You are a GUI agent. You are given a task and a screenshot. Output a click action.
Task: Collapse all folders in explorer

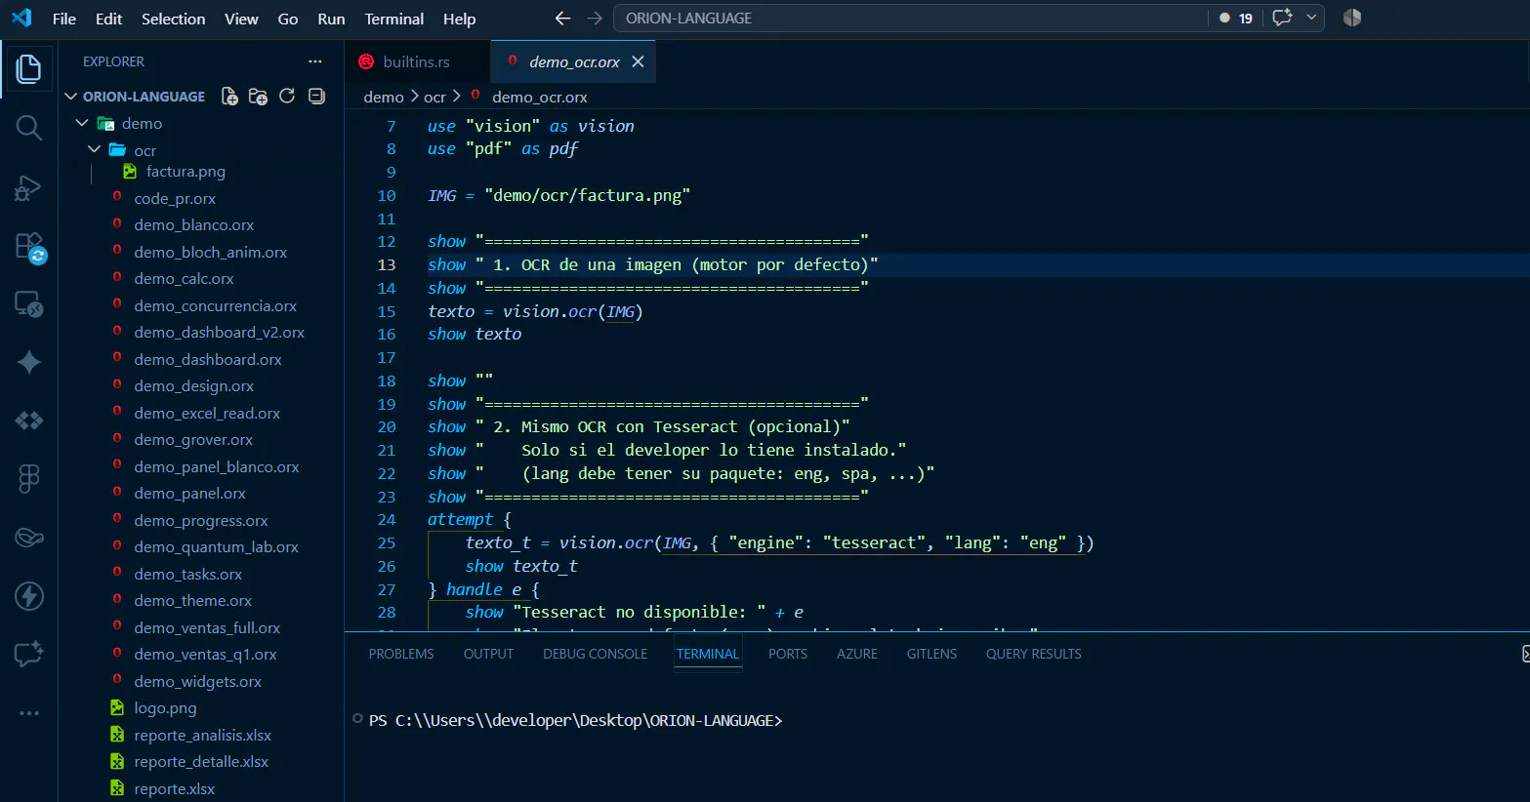point(316,96)
